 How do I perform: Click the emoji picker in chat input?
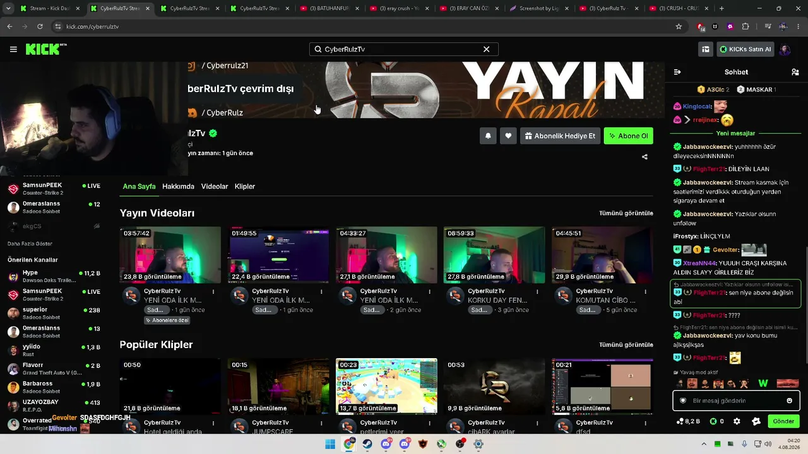(789, 400)
